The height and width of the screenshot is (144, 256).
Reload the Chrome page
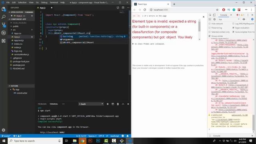[x=145, y=10]
